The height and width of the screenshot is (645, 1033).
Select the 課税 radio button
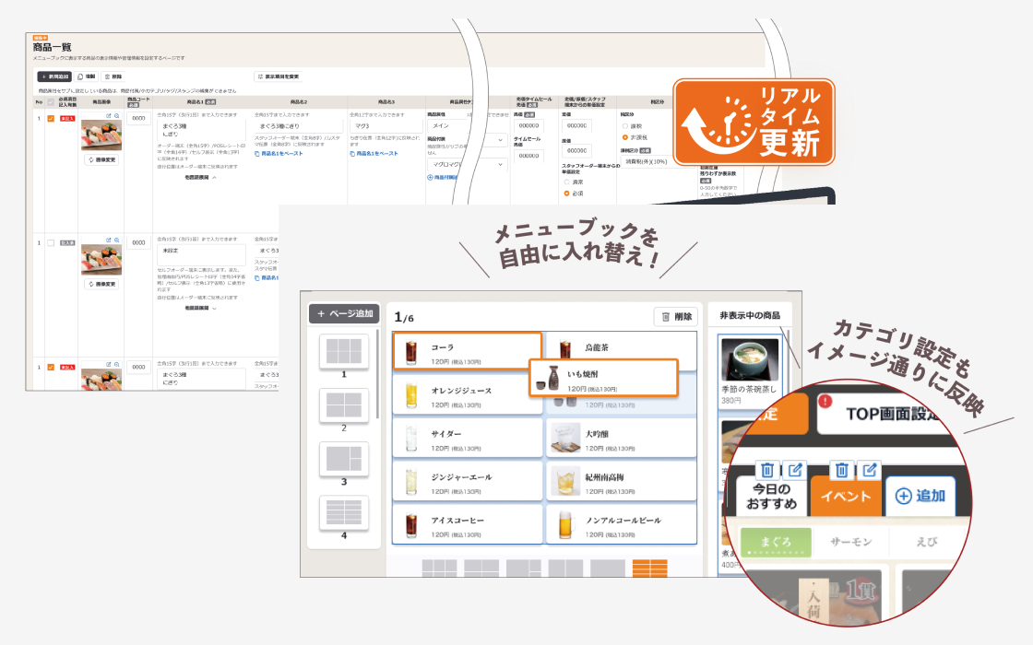point(624,125)
